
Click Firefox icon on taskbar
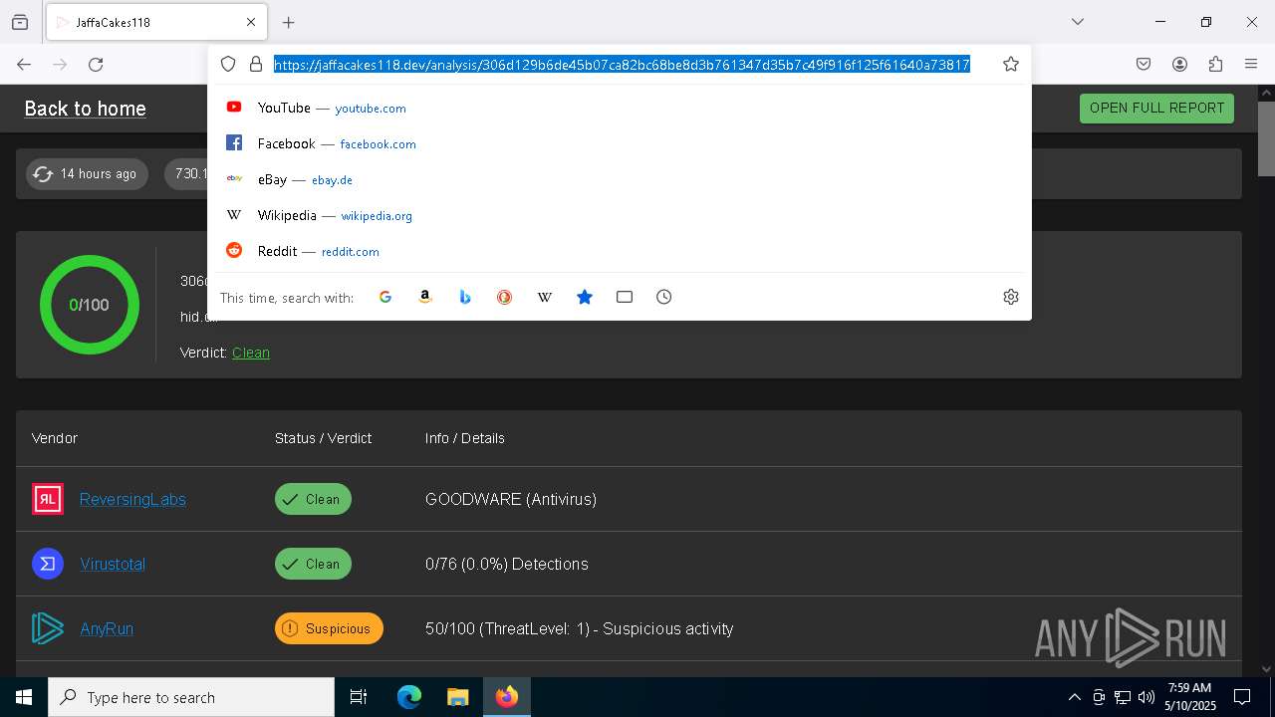pyautogui.click(x=507, y=697)
